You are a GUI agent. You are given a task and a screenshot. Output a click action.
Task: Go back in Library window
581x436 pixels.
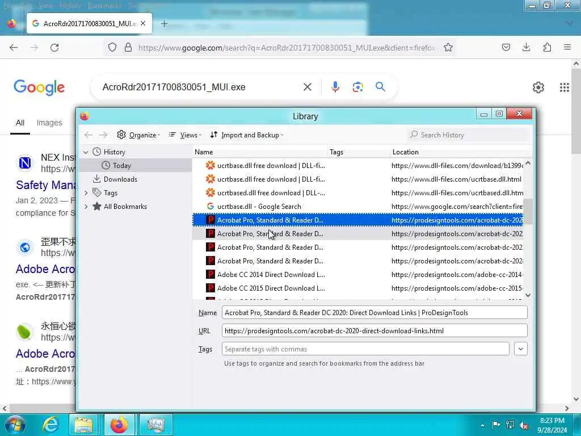pos(88,135)
